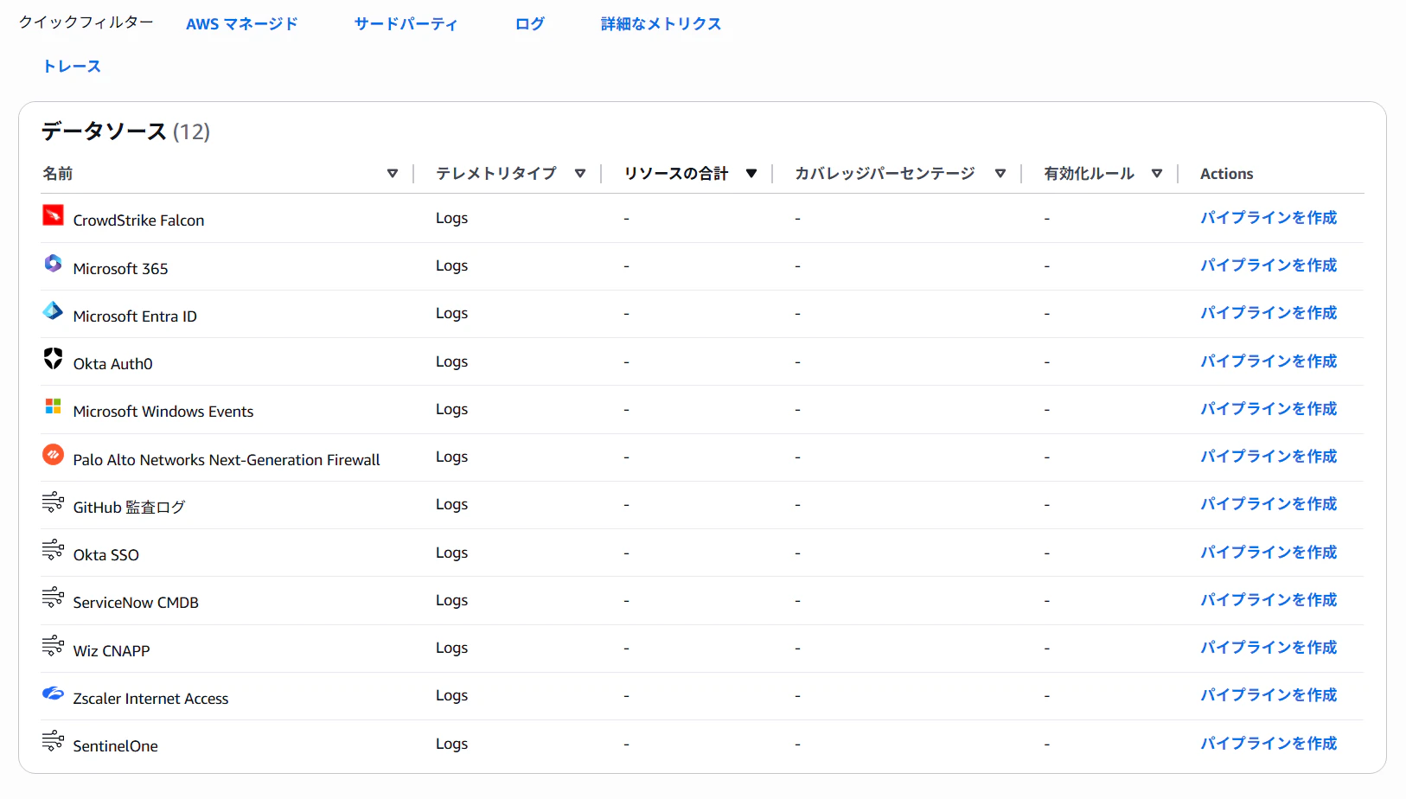The height and width of the screenshot is (799, 1406).
Task: Create pipeline for CrowdStrike Falcon
Action: (x=1269, y=218)
